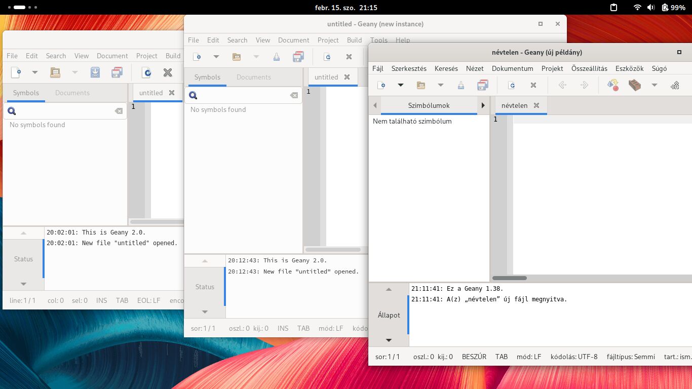This screenshot has width=692, height=389.
Task: Click the open file folder icon in névtelen window
Action: (x=420, y=85)
